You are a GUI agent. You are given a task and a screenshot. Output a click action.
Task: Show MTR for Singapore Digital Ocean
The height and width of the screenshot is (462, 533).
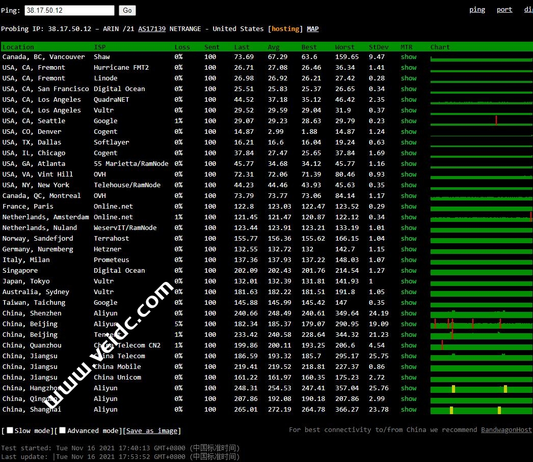pyautogui.click(x=408, y=271)
